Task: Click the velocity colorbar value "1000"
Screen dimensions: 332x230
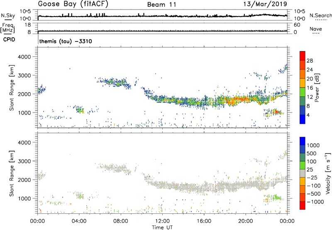Action: pyautogui.click(x=313, y=145)
